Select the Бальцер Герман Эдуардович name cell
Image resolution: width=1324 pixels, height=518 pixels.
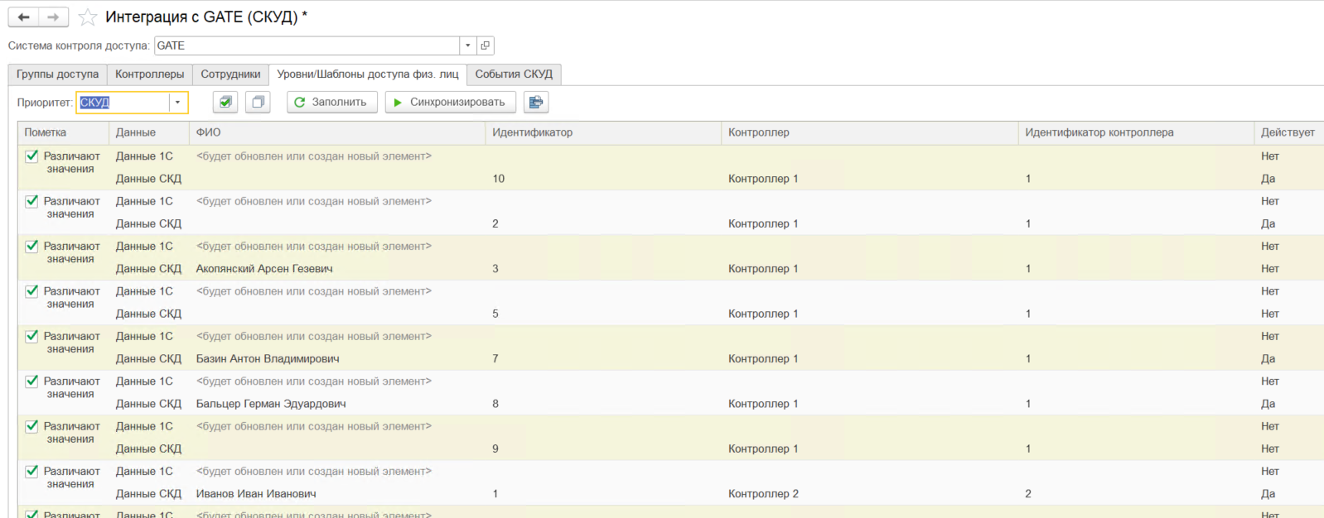(271, 405)
